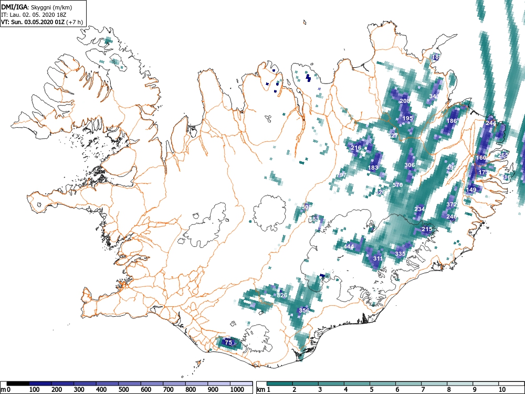Click the black 0–100 m visibility swatch
525x394 pixels.
18,383
